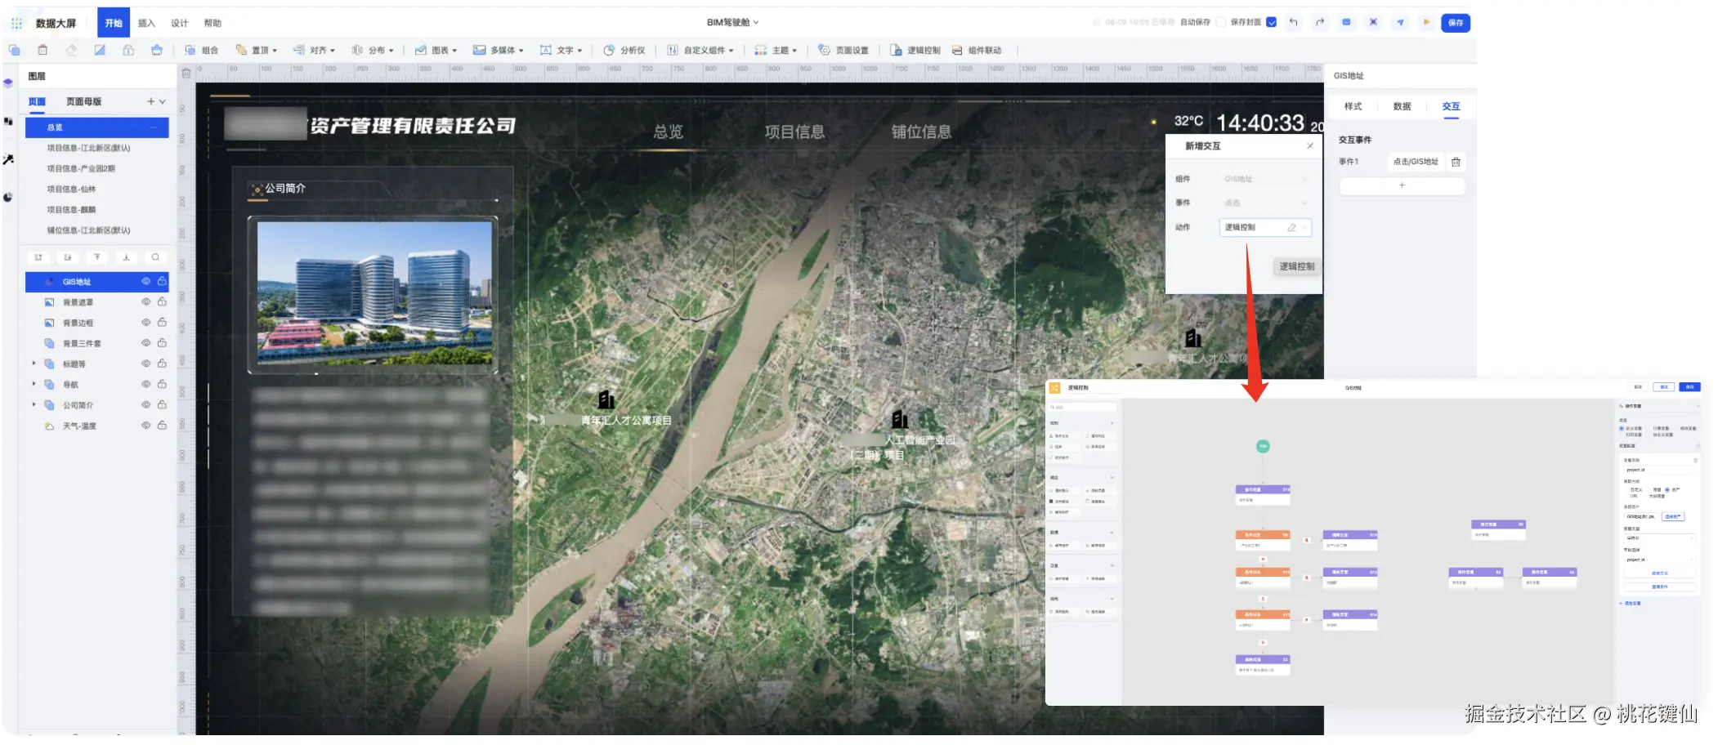Open the BIM驾驶舱 title dropdown
1718x745 pixels.
click(x=733, y=22)
